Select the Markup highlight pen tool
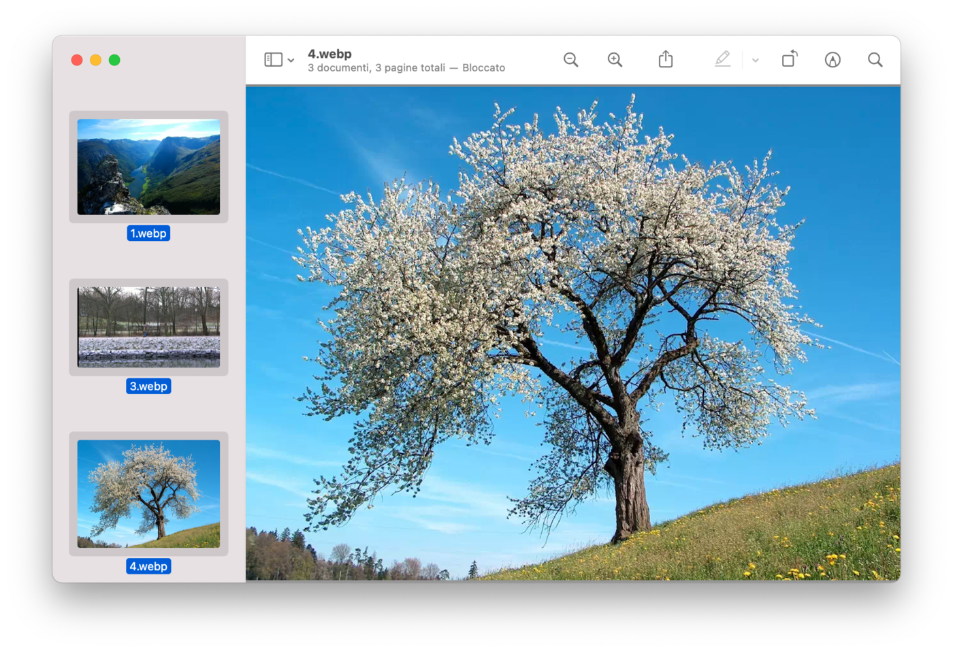Screen dimensions: 953x652 click(x=723, y=59)
